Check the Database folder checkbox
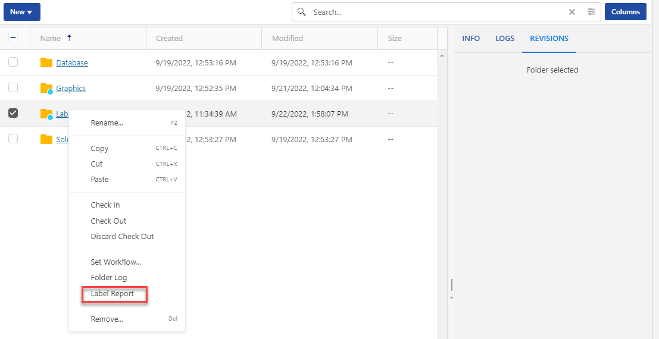This screenshot has height=339, width=659. coord(13,62)
